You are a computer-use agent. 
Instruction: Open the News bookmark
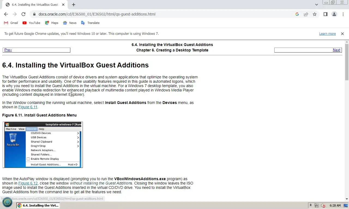tap(70, 23)
